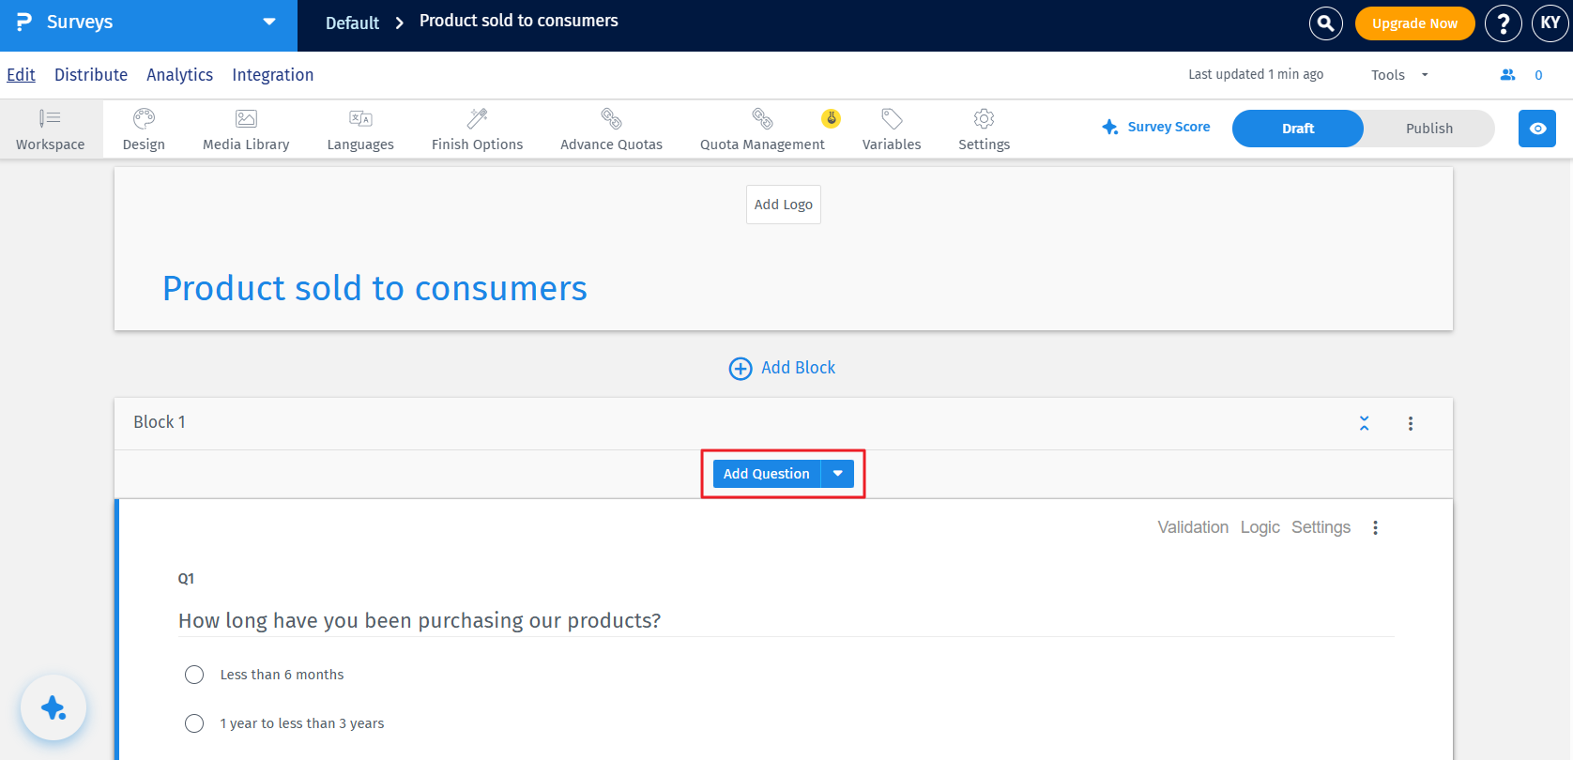Collapse Block 1 with the chevron icon
Image resolution: width=1573 pixels, height=760 pixels.
[1364, 423]
